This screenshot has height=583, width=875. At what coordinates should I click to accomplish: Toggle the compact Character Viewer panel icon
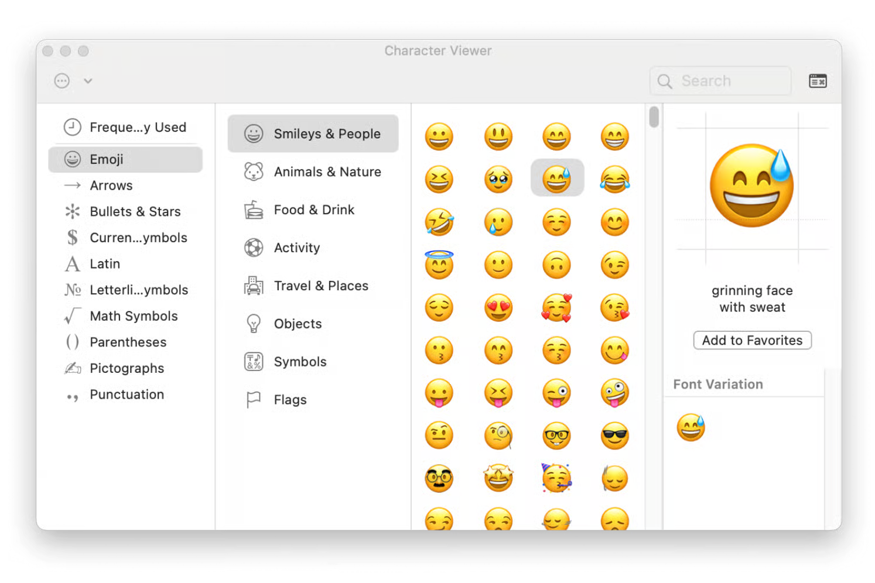[x=818, y=81]
